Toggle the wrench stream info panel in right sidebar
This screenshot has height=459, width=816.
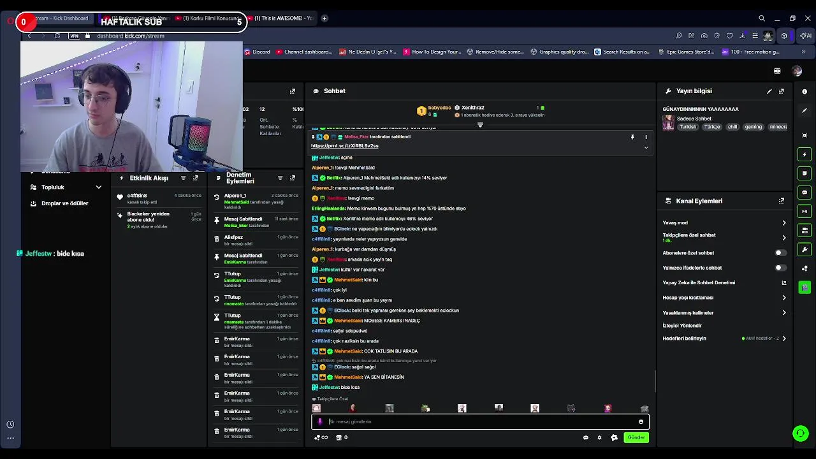coord(805,249)
